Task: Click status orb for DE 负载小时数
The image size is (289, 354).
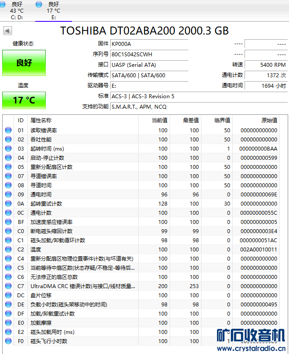Action: tap(8, 304)
